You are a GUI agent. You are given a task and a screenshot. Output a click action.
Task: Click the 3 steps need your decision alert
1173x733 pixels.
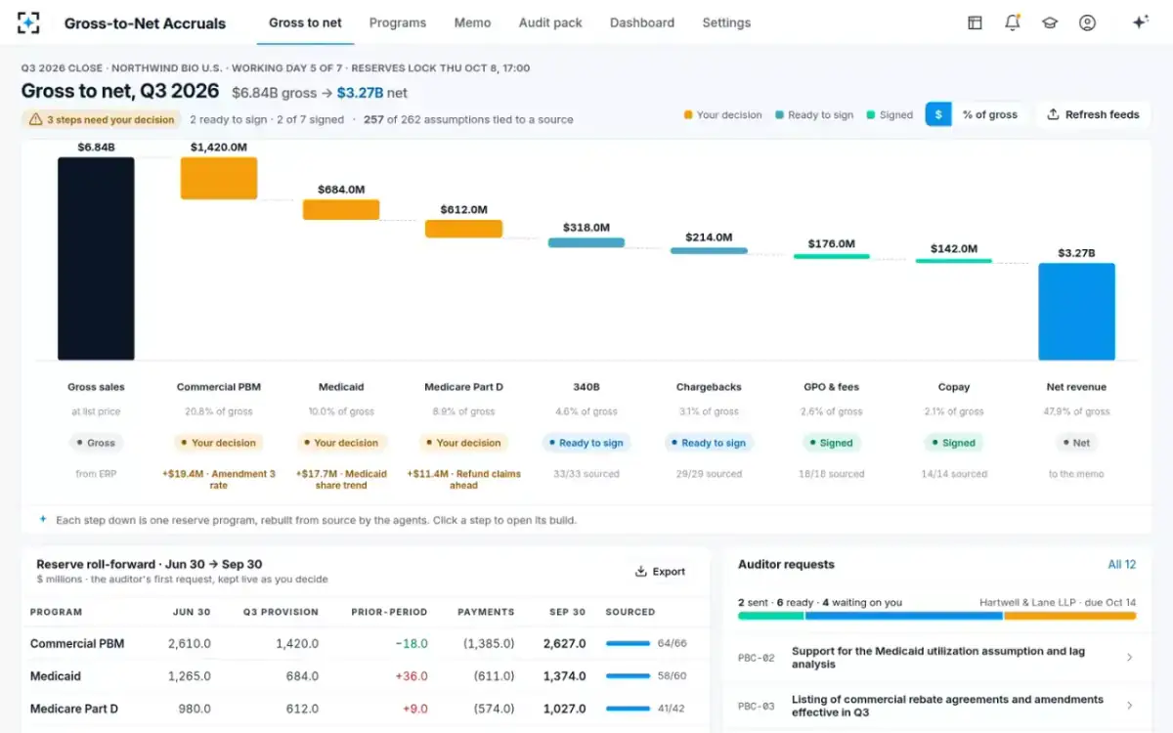pyautogui.click(x=101, y=119)
